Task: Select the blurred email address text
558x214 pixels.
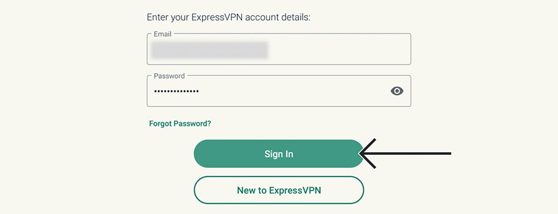Action: coord(209,50)
